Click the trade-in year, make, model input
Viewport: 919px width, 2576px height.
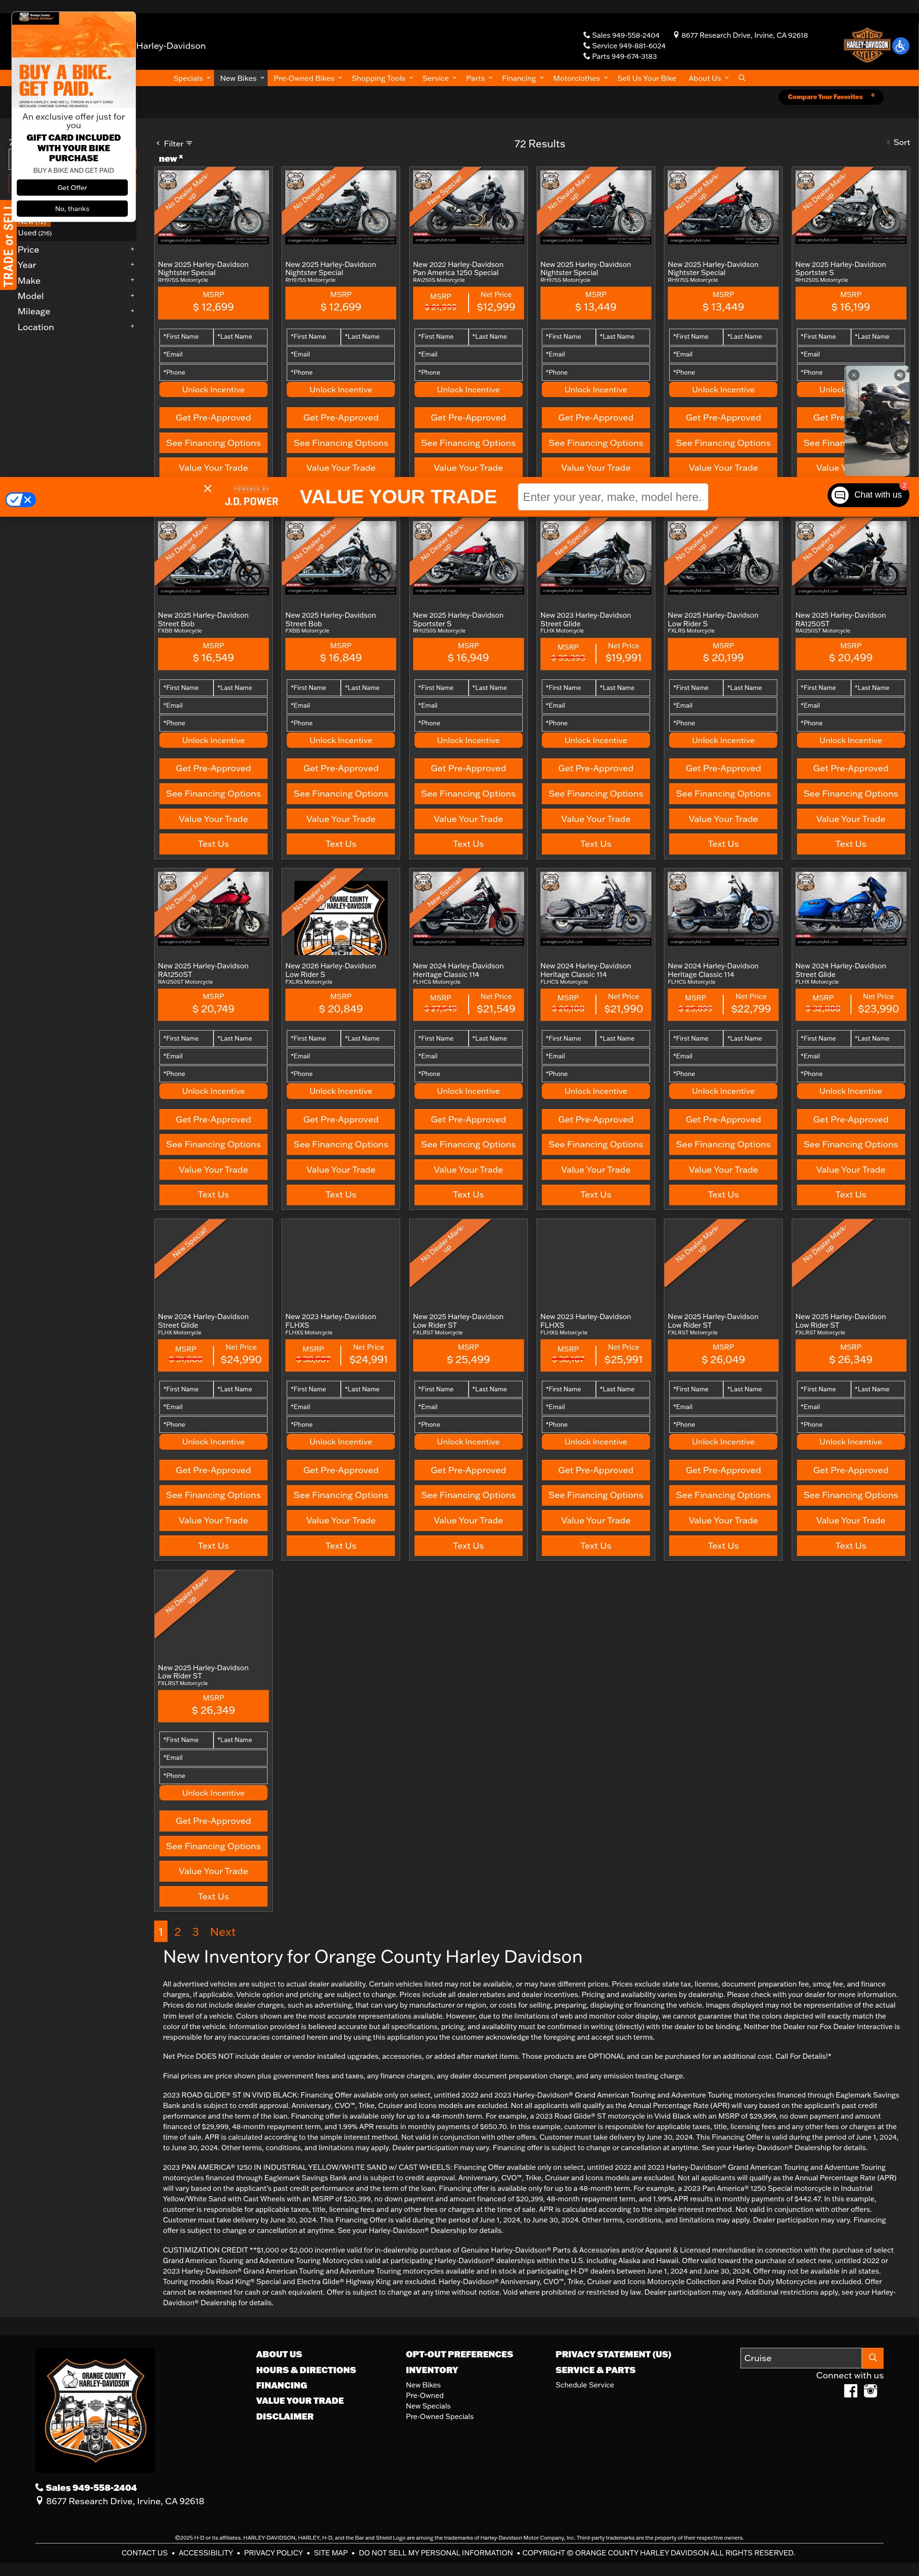[x=612, y=497]
